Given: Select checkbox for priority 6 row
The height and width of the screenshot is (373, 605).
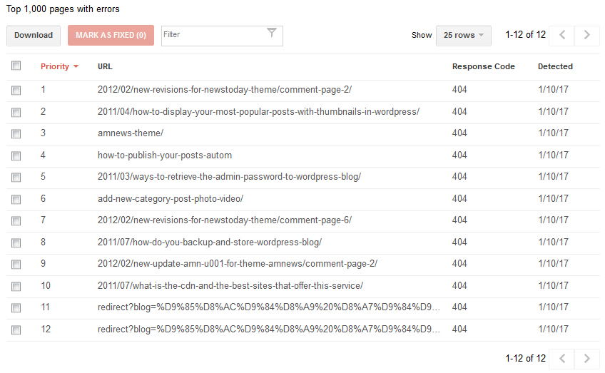Looking at the screenshot, I should pyautogui.click(x=16, y=199).
